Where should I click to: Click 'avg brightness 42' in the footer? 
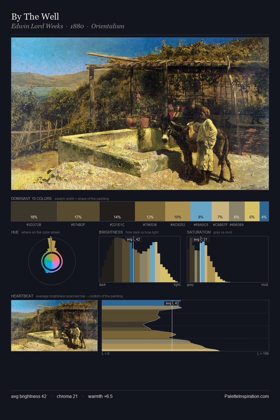point(29,396)
